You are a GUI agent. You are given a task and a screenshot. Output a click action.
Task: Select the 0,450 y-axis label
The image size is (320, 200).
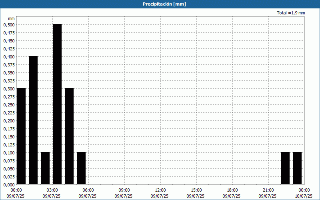click(x=9, y=41)
